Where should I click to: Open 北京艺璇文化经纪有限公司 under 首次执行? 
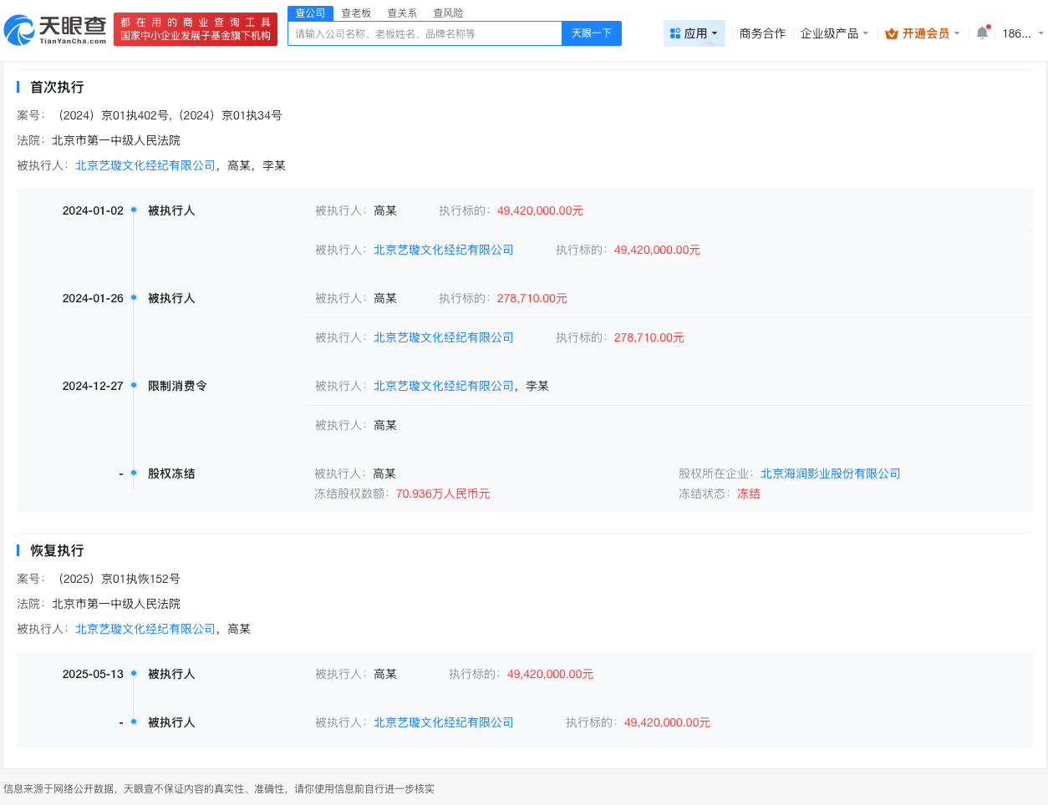coord(144,165)
